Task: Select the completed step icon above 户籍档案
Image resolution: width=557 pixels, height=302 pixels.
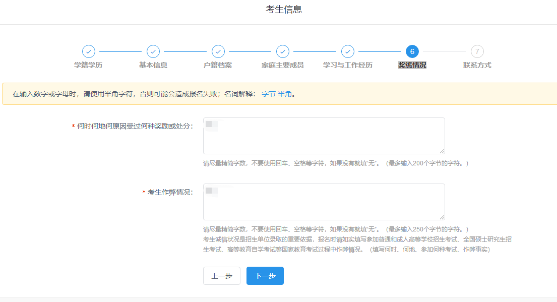Action: click(218, 51)
